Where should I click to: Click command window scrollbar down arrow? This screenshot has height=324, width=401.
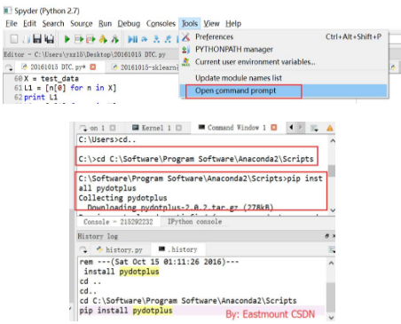coord(333,210)
